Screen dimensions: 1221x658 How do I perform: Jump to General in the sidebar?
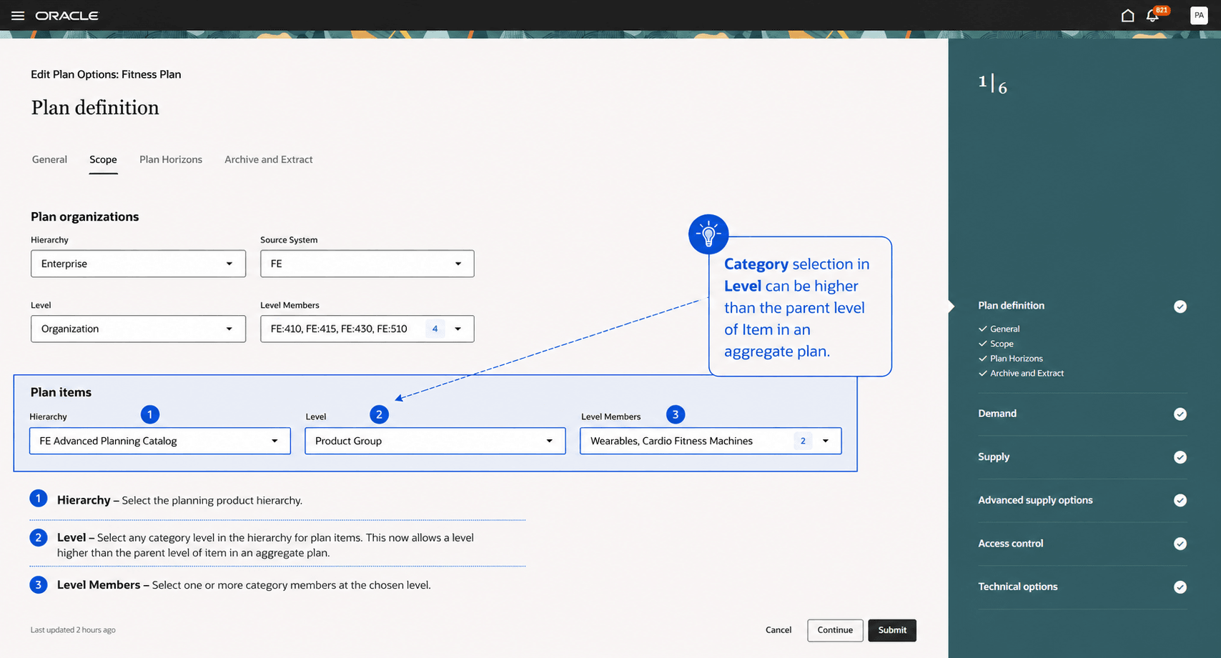[1004, 329]
